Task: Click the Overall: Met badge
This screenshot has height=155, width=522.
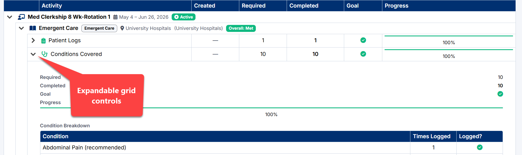Action: 241,28
